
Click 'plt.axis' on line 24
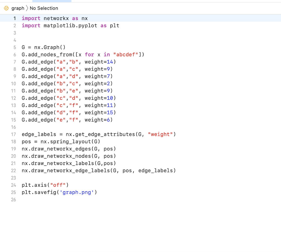tap(34, 185)
